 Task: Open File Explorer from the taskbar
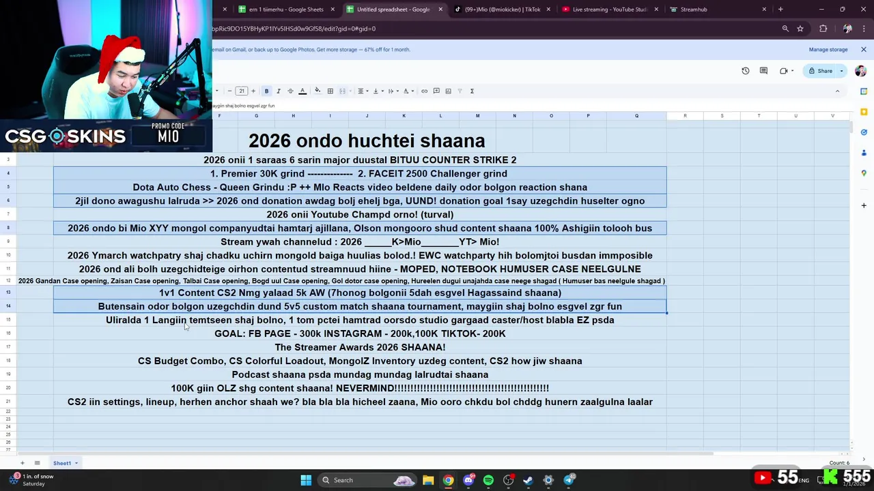pyautogui.click(x=428, y=480)
